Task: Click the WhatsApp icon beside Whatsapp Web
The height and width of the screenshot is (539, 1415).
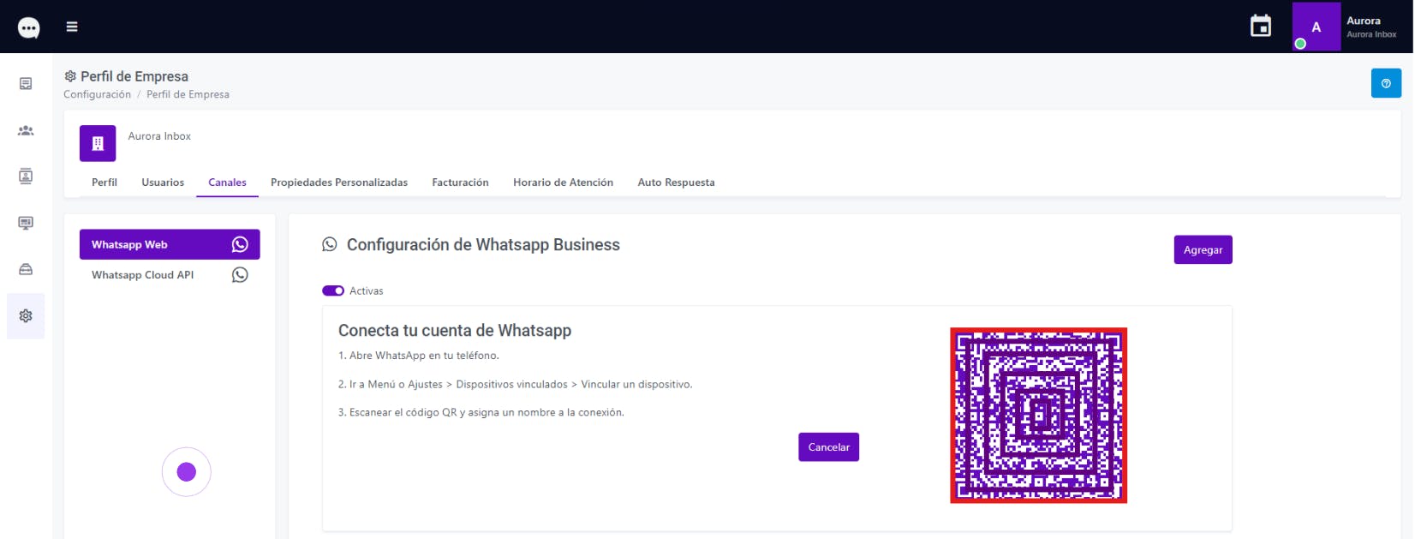Action: click(240, 244)
